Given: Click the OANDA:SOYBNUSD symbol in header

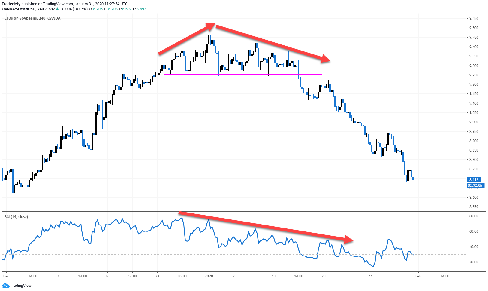Looking at the screenshot, I should coord(18,9).
